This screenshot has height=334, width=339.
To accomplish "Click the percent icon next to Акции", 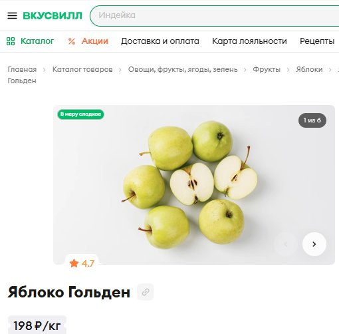I will click(x=72, y=41).
